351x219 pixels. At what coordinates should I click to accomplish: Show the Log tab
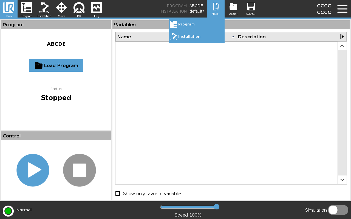pos(97,9)
